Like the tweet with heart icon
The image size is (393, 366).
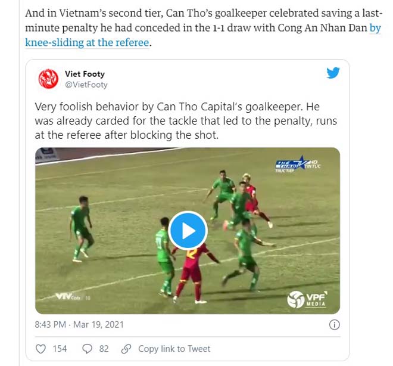click(x=40, y=349)
